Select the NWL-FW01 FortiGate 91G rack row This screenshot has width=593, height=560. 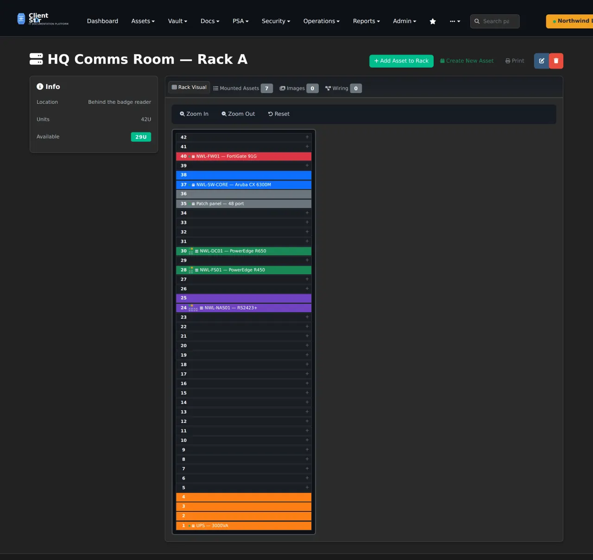point(244,156)
